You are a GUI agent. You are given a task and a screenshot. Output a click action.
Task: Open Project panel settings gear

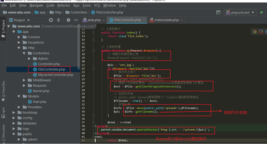click(68, 20)
